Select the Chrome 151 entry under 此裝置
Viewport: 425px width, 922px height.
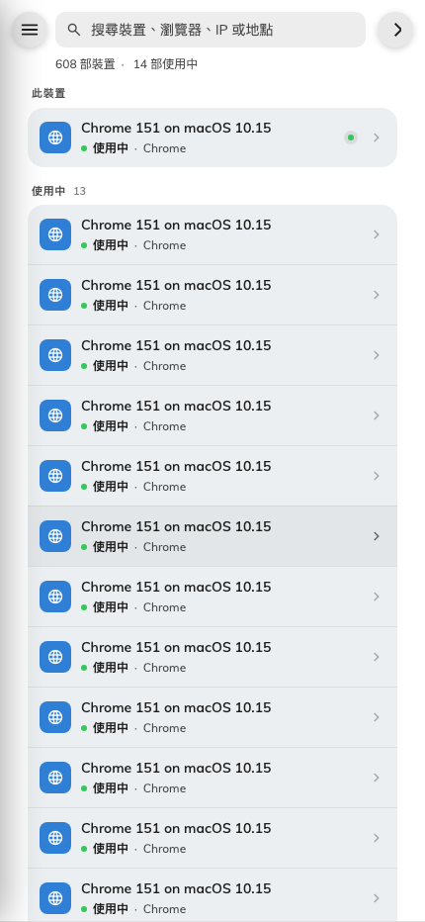pyautogui.click(x=212, y=138)
